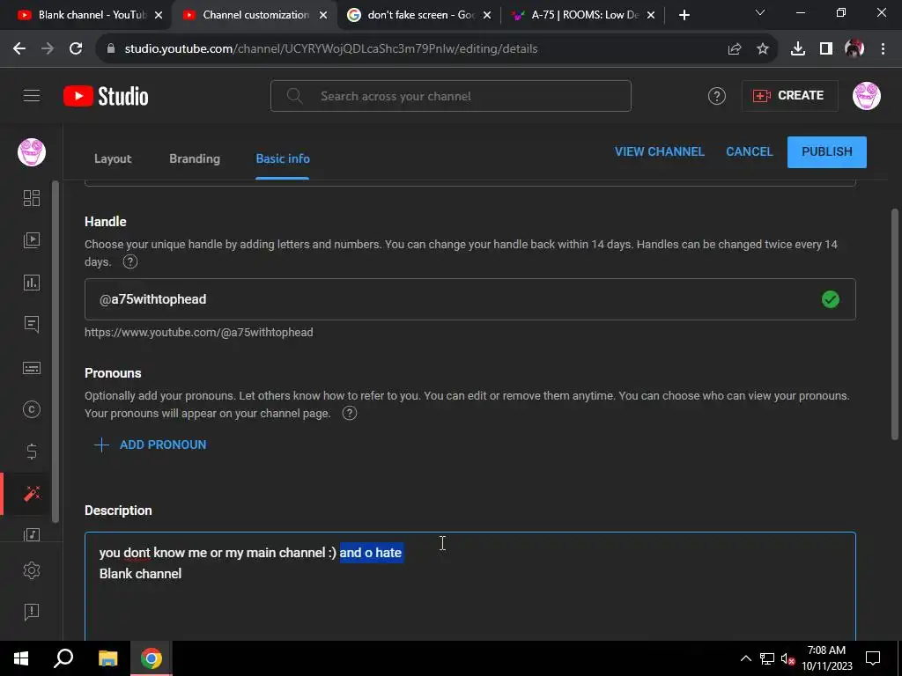Go to Dashboard in the sidebar

tap(32, 198)
